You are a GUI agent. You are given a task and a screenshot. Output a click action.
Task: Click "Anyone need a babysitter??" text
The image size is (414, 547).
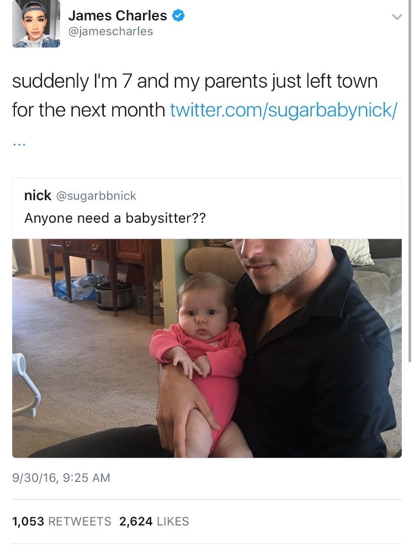115,218
